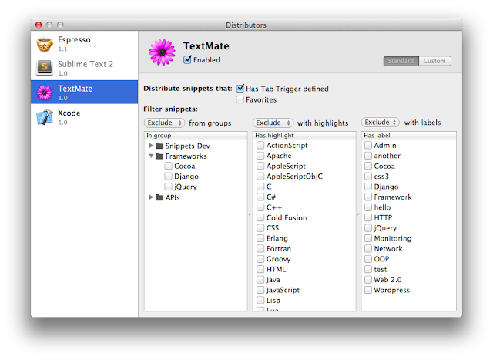Click the Has highlight column header

click(304, 136)
